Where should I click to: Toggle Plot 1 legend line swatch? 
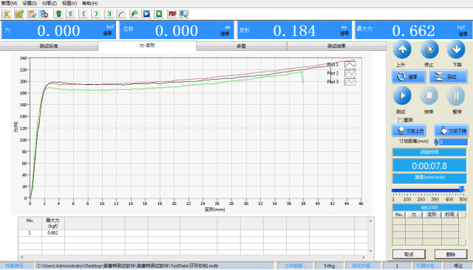350,65
